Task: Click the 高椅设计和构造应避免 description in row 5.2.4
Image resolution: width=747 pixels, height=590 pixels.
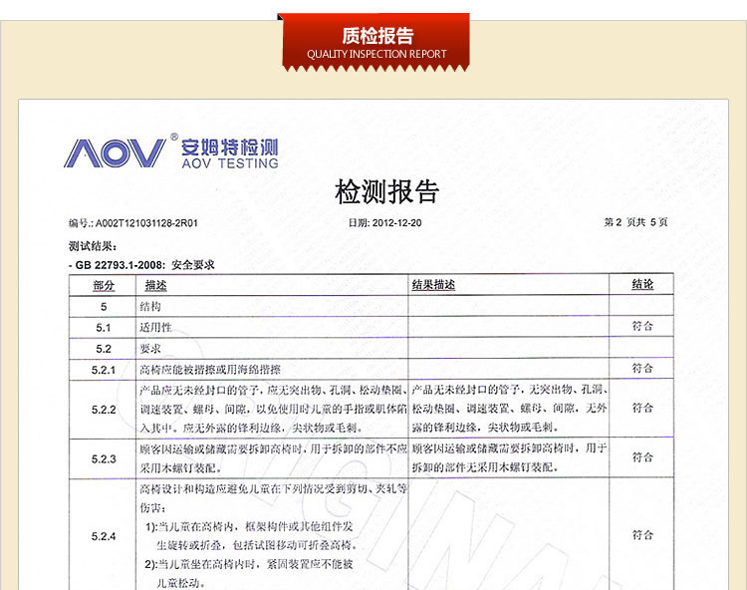Action: click(274, 498)
